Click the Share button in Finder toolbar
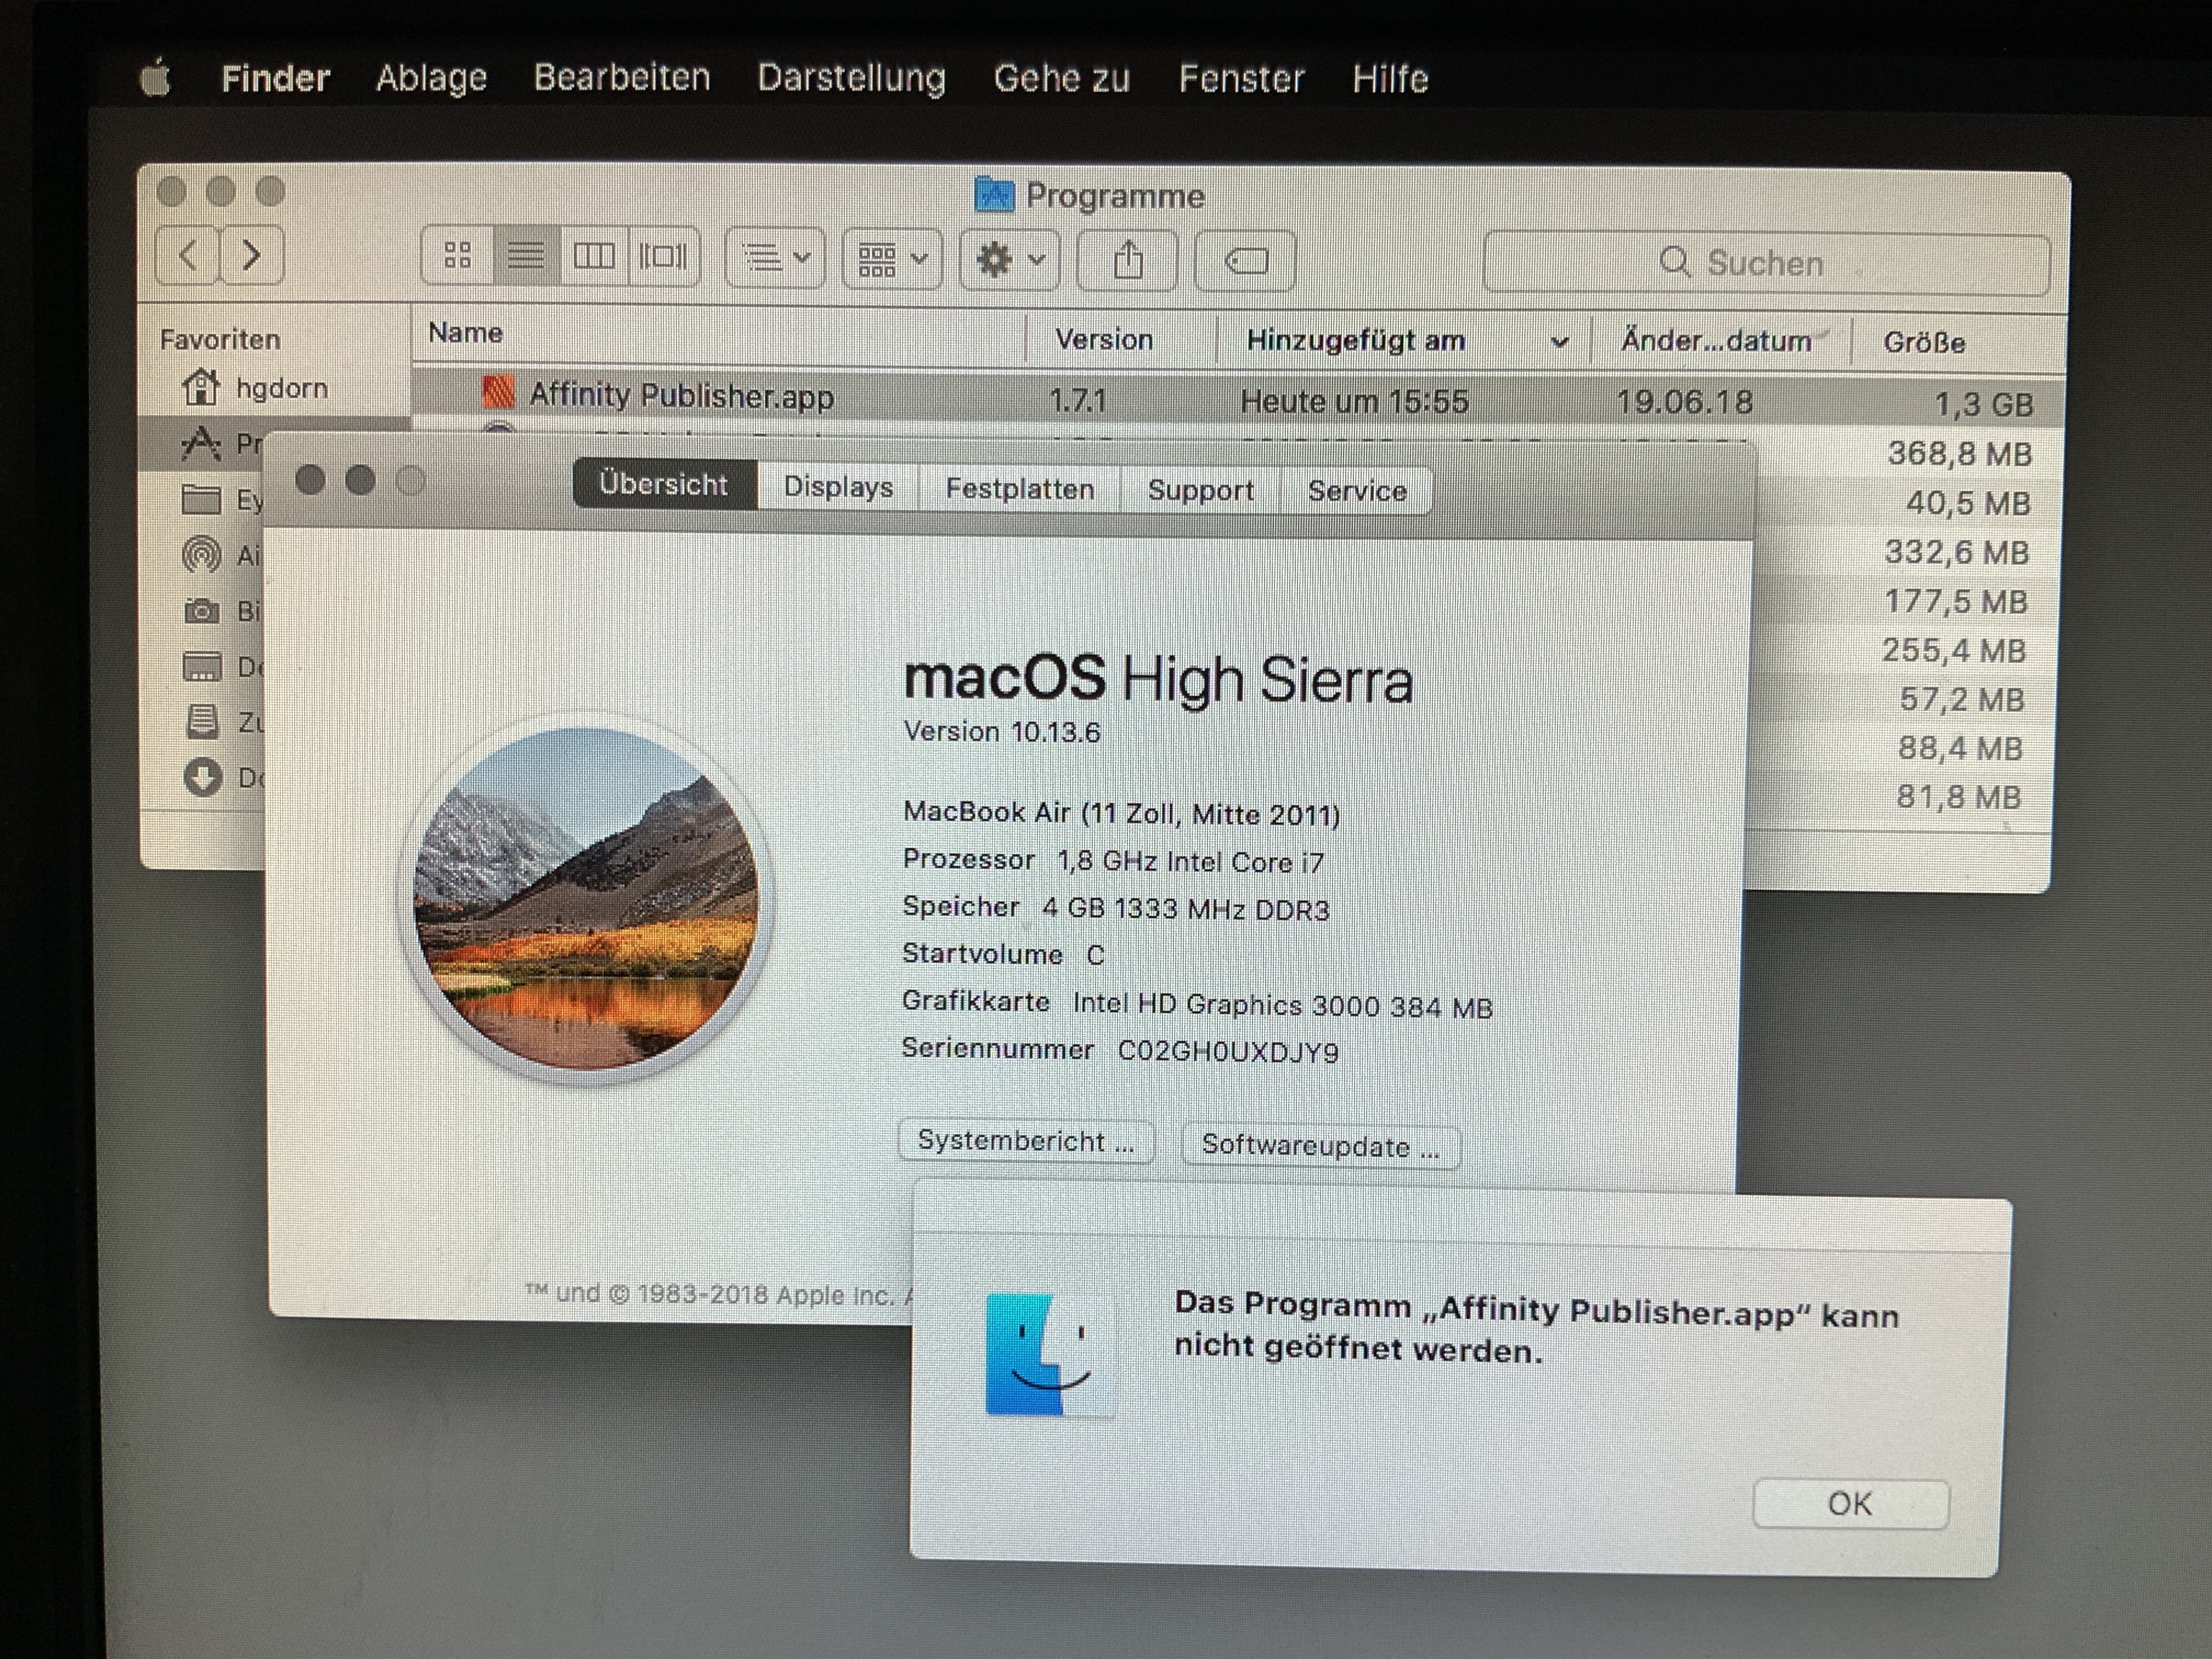The width and height of the screenshot is (2212, 1659). (1127, 261)
